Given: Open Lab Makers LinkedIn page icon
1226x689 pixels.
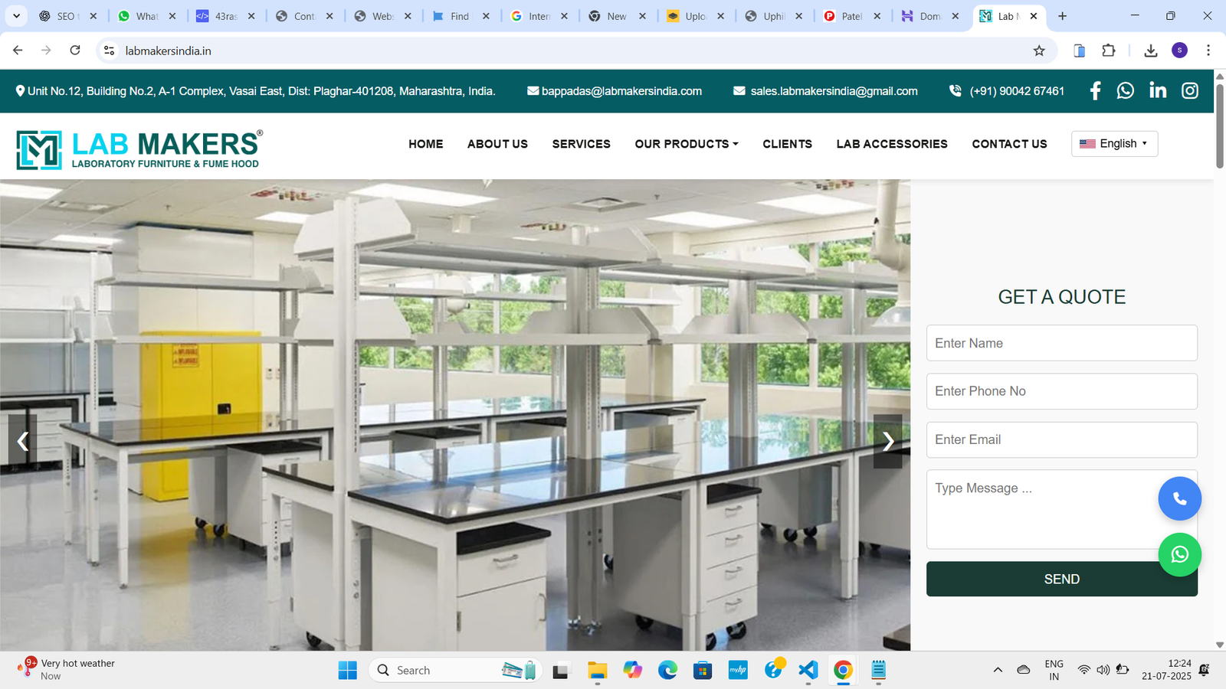Looking at the screenshot, I should 1158,90.
